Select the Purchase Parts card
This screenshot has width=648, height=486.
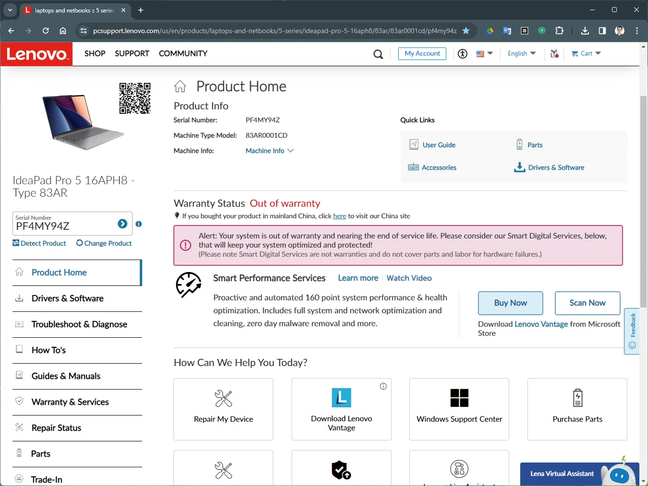[x=577, y=409]
